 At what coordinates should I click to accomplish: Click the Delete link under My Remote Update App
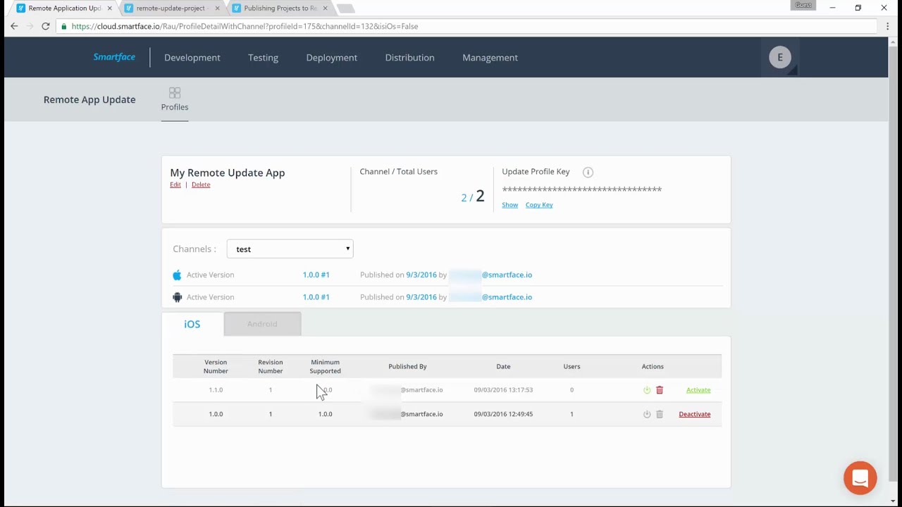click(201, 184)
